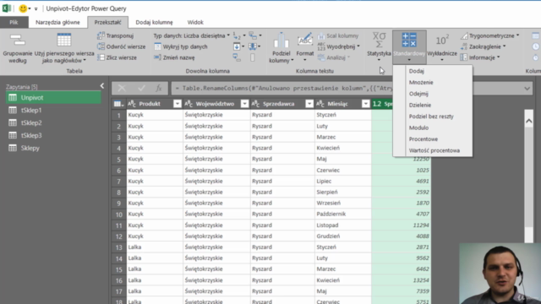
Task: Open the smiley feedback icon in the title bar
Action: coord(23,8)
